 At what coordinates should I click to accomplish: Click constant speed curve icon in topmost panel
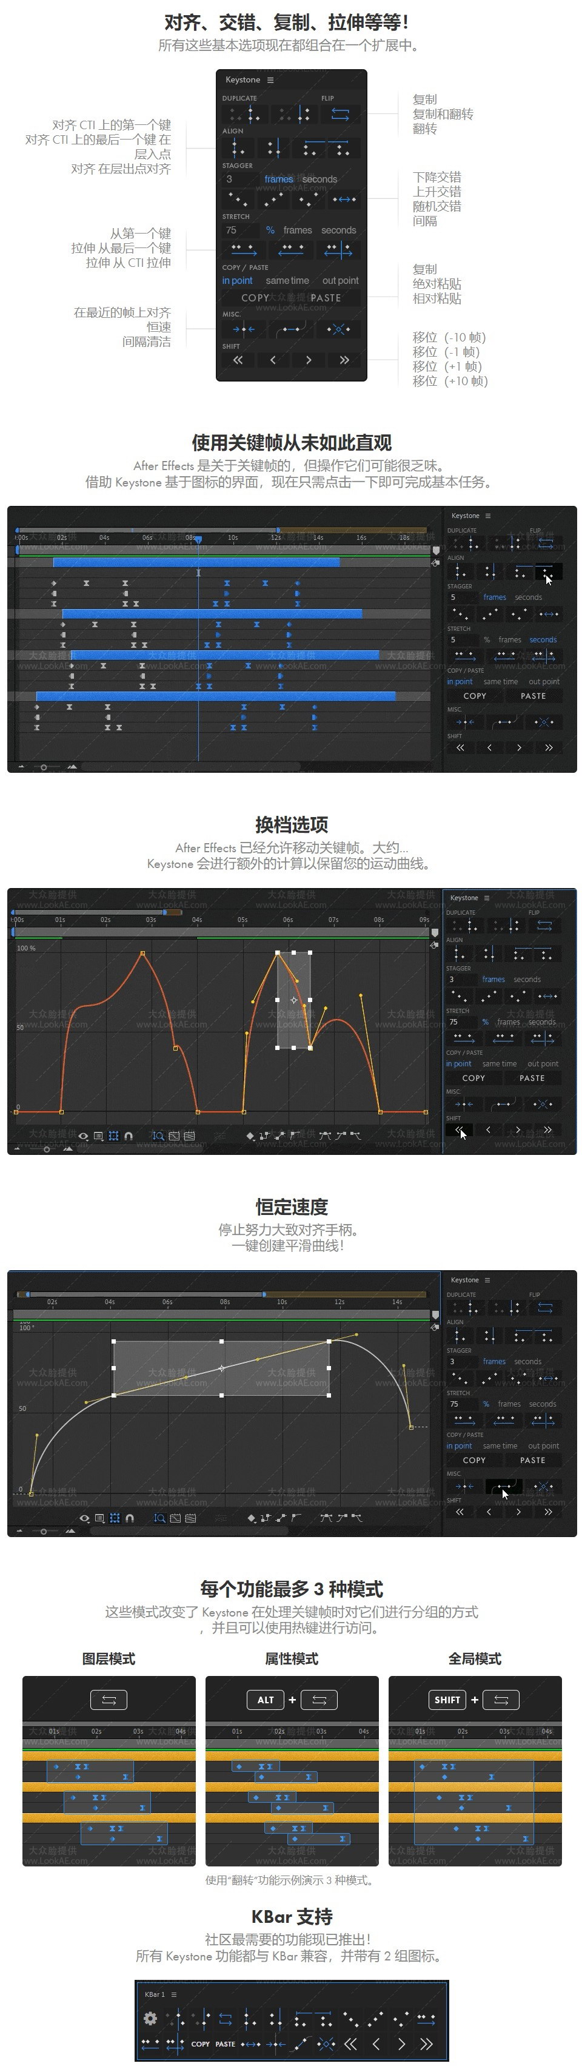290,329
